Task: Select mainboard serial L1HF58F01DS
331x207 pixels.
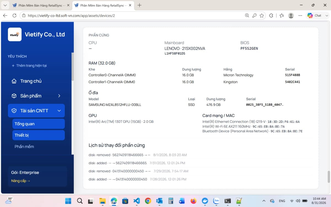Action: click(x=175, y=54)
